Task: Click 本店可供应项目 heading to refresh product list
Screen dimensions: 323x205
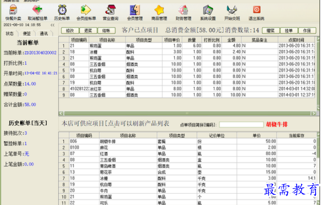Action: coord(115,124)
